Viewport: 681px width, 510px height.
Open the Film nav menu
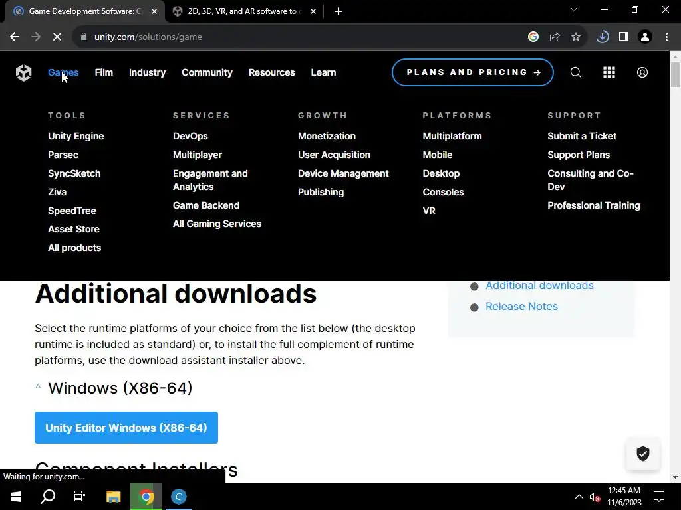pos(104,72)
